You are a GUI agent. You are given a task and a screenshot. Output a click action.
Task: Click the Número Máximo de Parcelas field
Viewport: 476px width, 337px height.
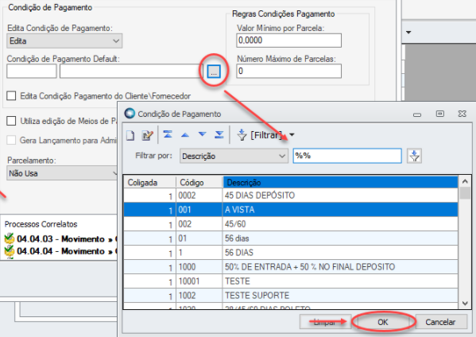coord(288,71)
